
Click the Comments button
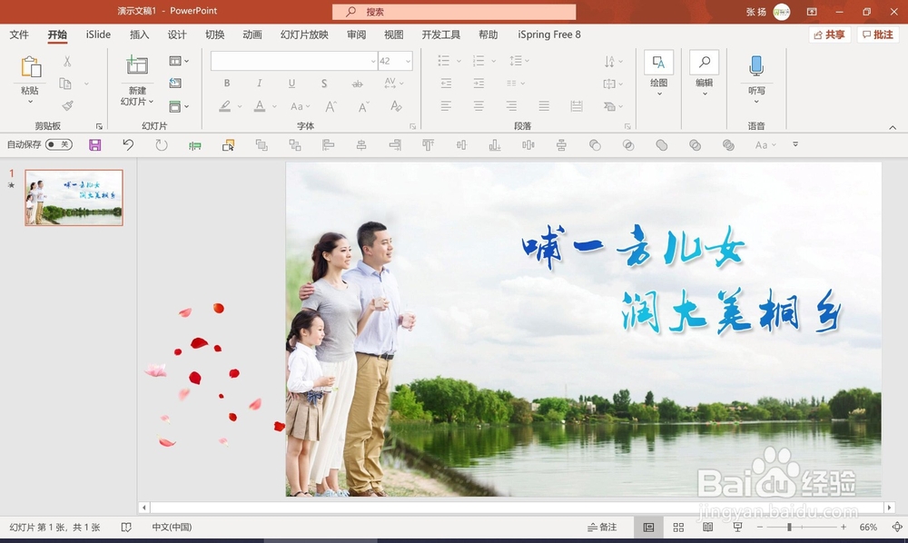pos(878,35)
